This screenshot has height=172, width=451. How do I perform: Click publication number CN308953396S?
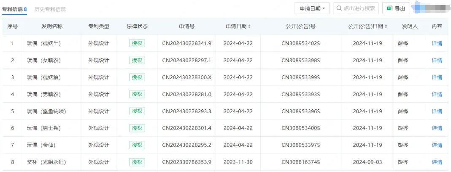(x=301, y=111)
